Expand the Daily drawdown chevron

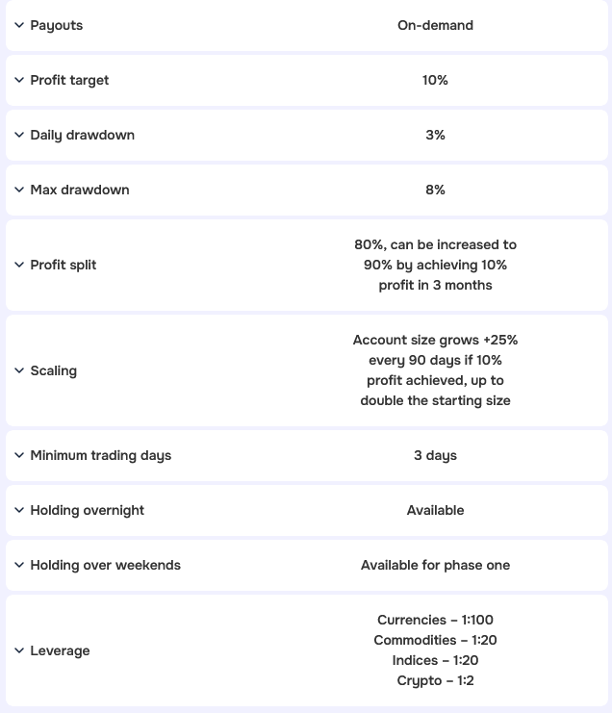pyautogui.click(x=19, y=135)
